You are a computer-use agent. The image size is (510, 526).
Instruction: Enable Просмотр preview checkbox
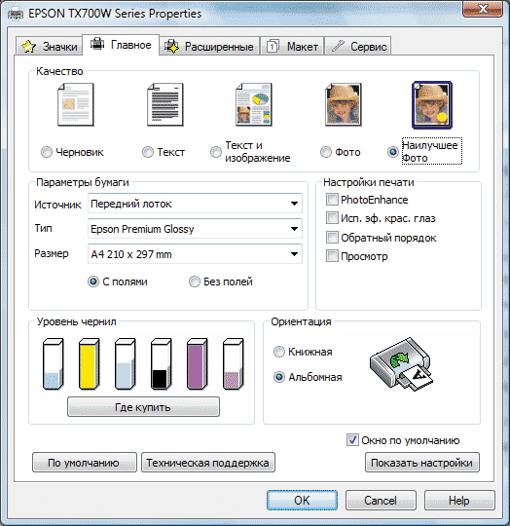(332, 256)
